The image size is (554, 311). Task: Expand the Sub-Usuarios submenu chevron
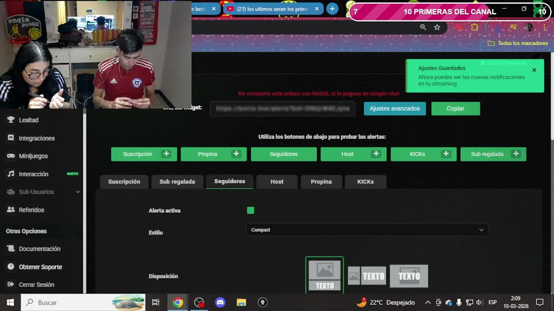78,192
